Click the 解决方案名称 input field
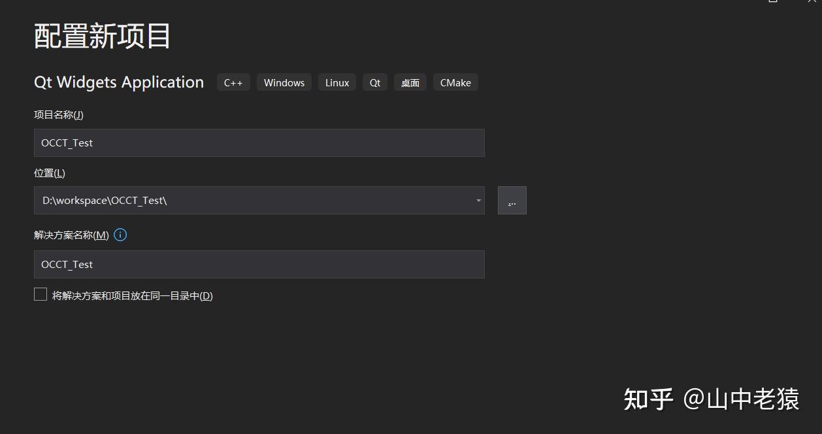Screen dimensions: 822x434 [259, 264]
